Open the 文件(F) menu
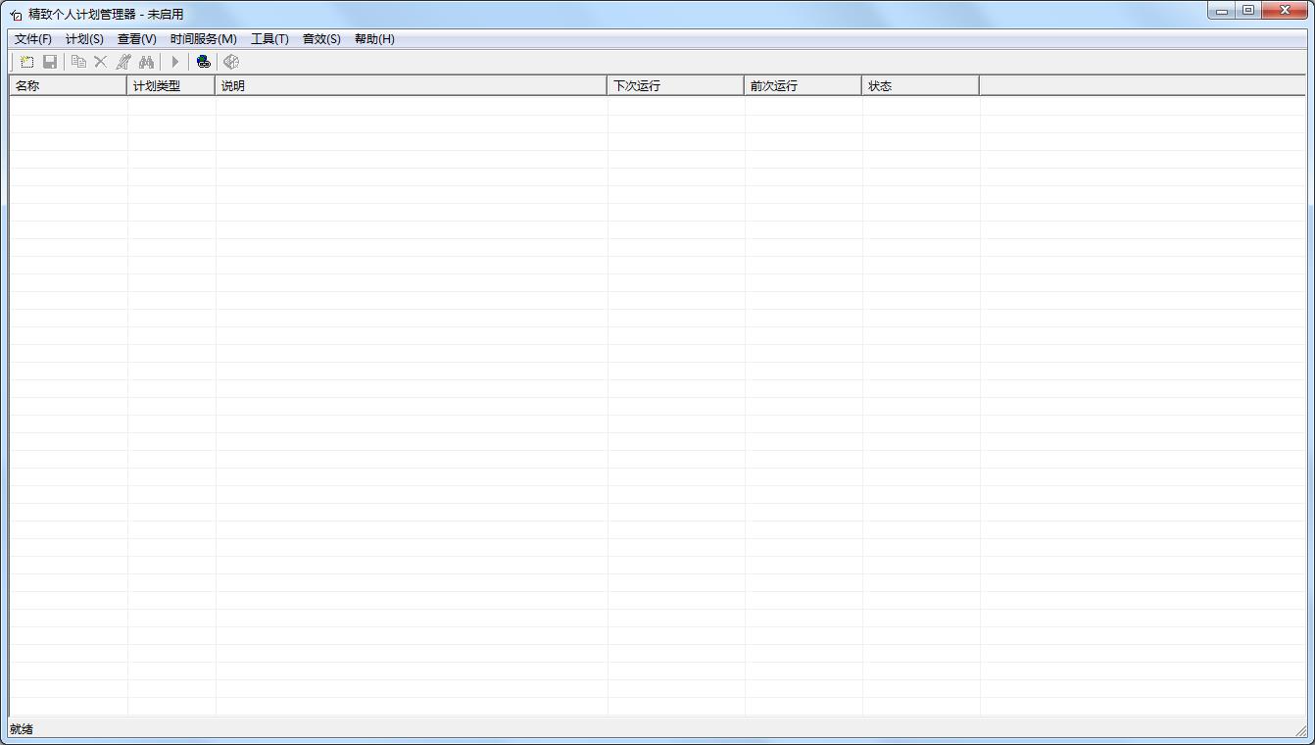 click(33, 39)
